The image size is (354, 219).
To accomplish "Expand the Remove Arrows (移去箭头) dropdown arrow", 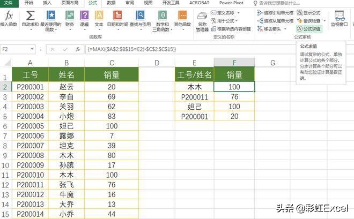I will tap(285, 29).
